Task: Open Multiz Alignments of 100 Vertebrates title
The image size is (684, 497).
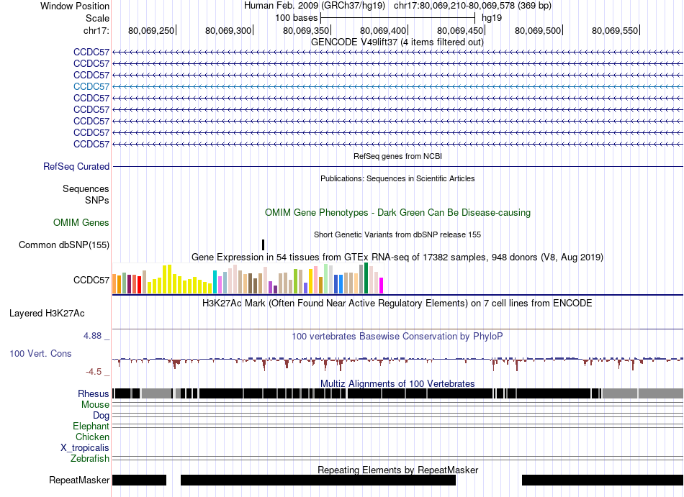Action: [397, 384]
